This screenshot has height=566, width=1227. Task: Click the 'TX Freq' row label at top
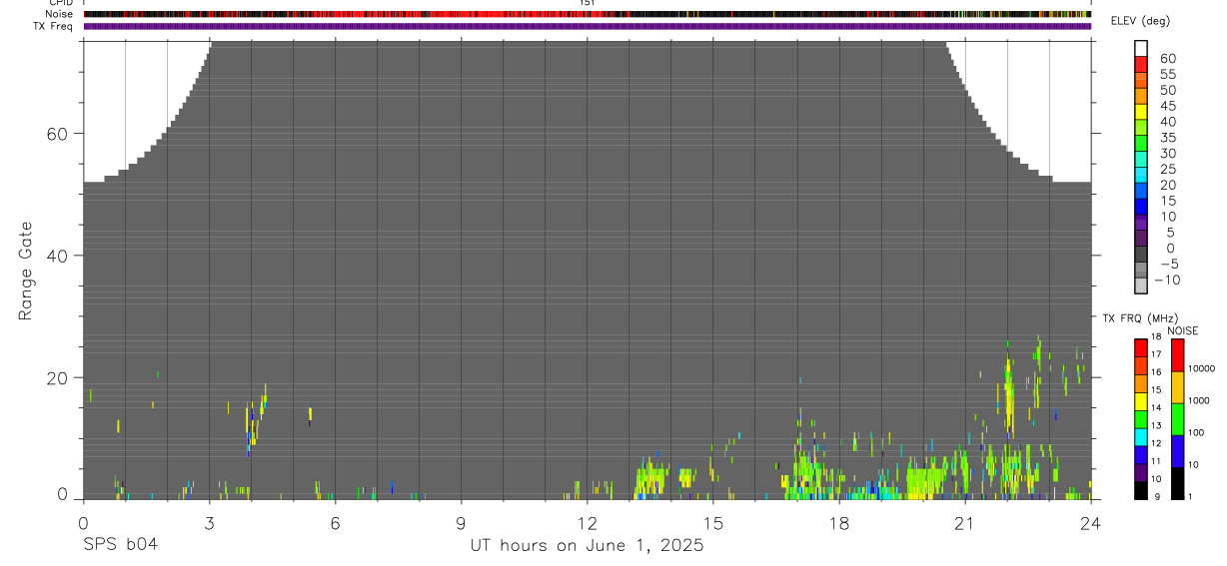click(53, 26)
